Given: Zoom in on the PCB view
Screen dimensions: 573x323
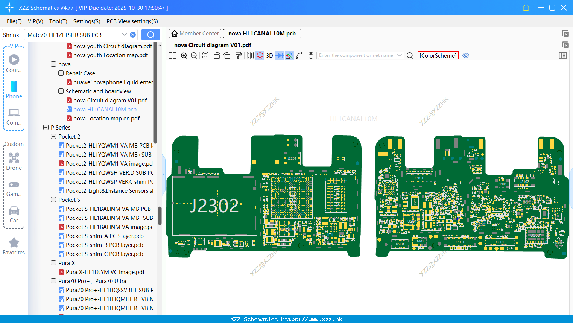Looking at the screenshot, I should click(x=184, y=55).
